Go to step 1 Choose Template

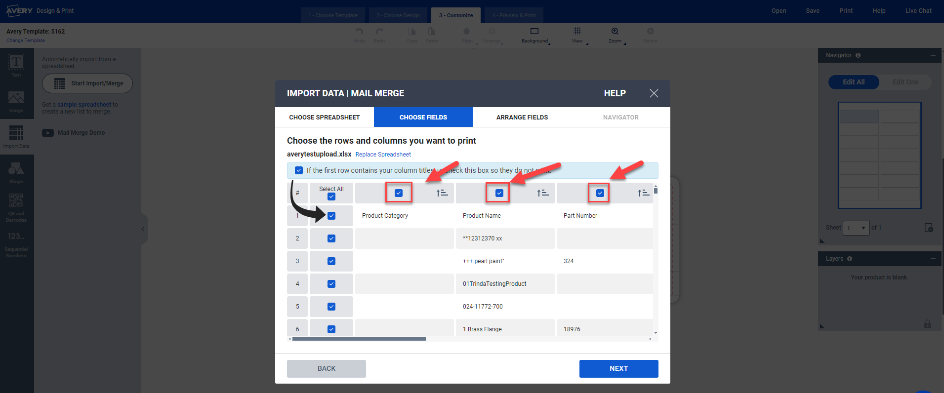[x=333, y=15]
